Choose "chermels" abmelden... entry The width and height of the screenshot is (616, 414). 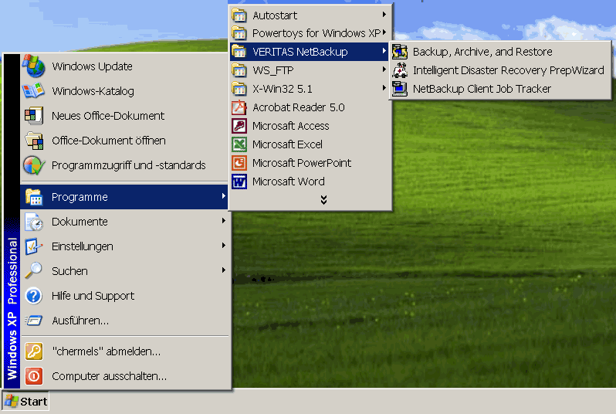pyautogui.click(x=125, y=351)
